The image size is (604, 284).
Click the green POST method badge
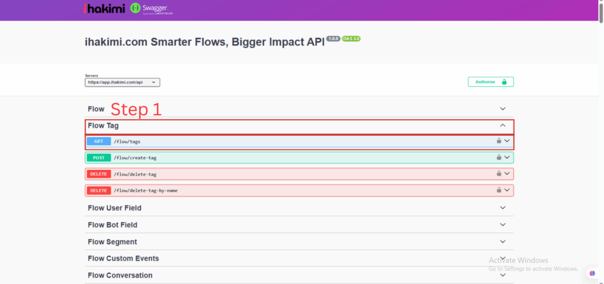click(x=99, y=158)
